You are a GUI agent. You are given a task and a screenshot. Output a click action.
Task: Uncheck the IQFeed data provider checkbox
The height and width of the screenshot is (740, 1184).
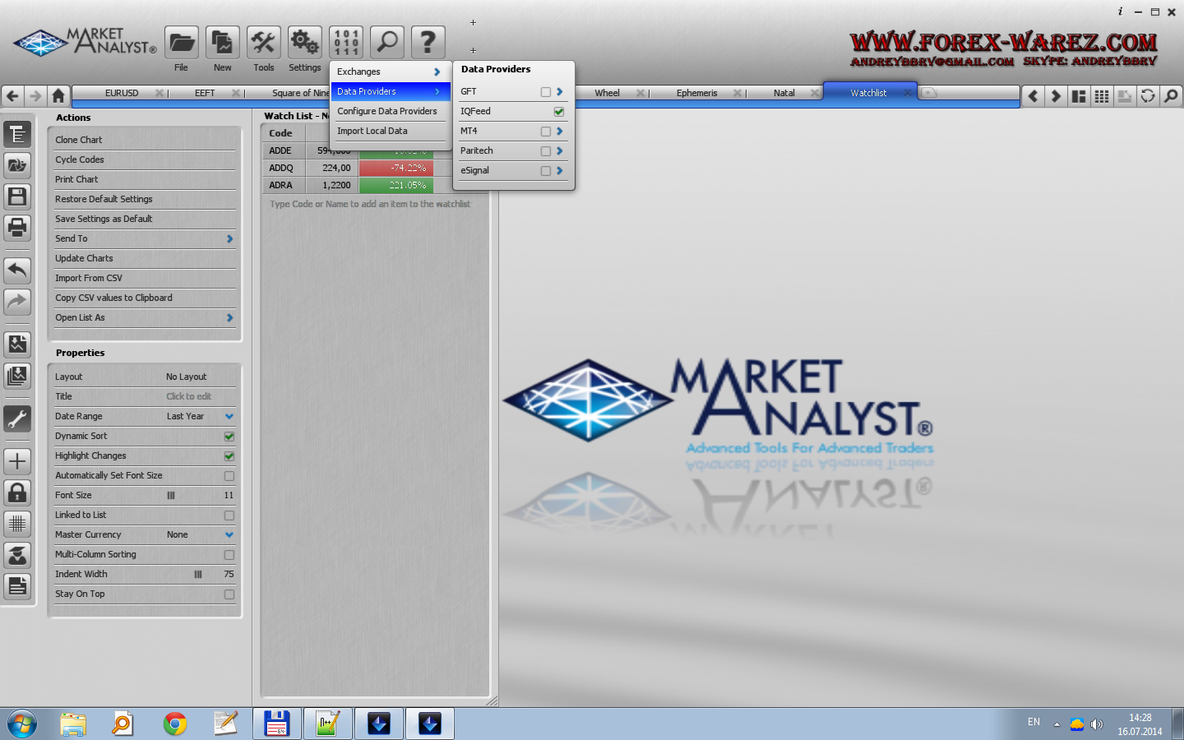(x=558, y=112)
